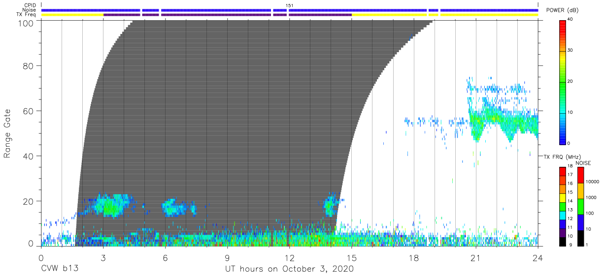Click the '18' tick on UT hours axis

414,258
